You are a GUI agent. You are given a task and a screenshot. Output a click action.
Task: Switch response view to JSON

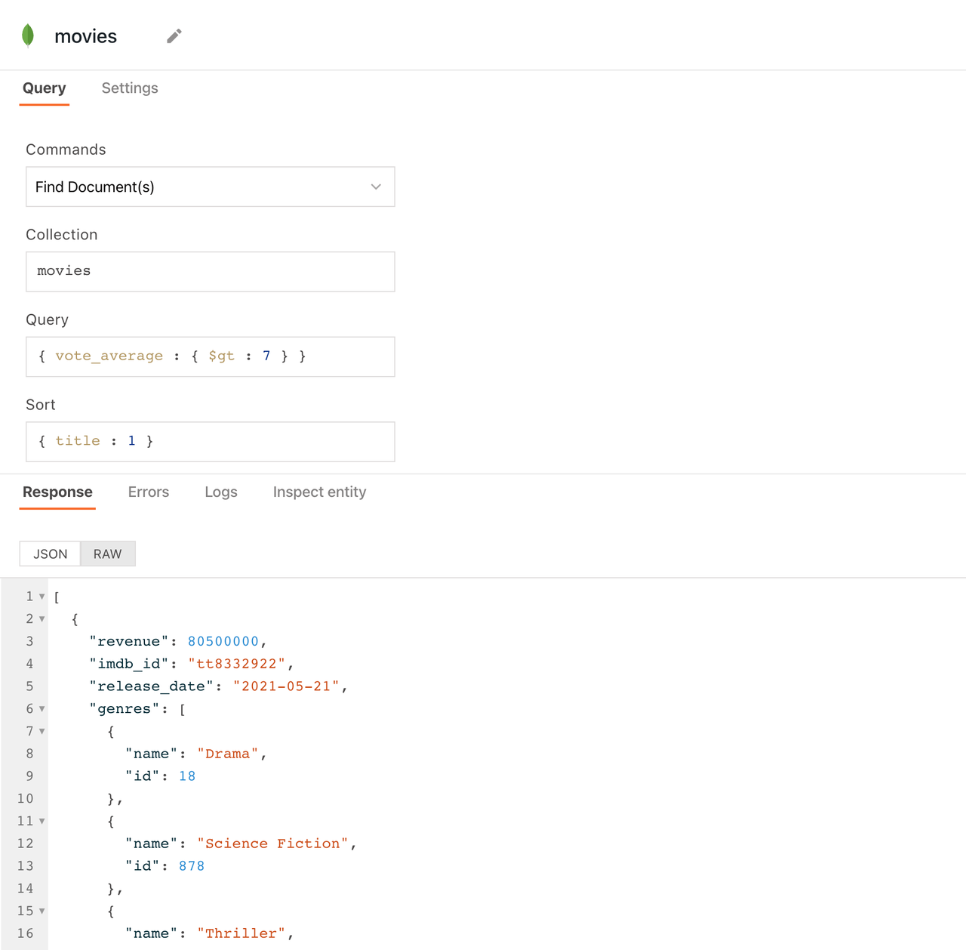(51, 554)
